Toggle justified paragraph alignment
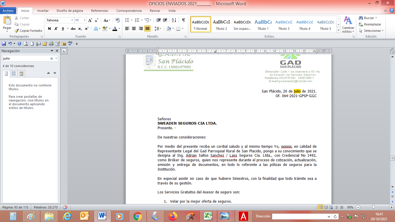This screenshot has height=222, width=395. [x=147, y=29]
